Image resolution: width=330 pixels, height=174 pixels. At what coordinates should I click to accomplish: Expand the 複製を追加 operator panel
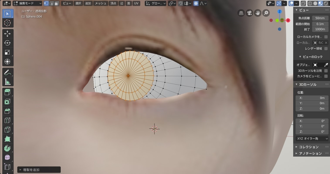(39, 170)
